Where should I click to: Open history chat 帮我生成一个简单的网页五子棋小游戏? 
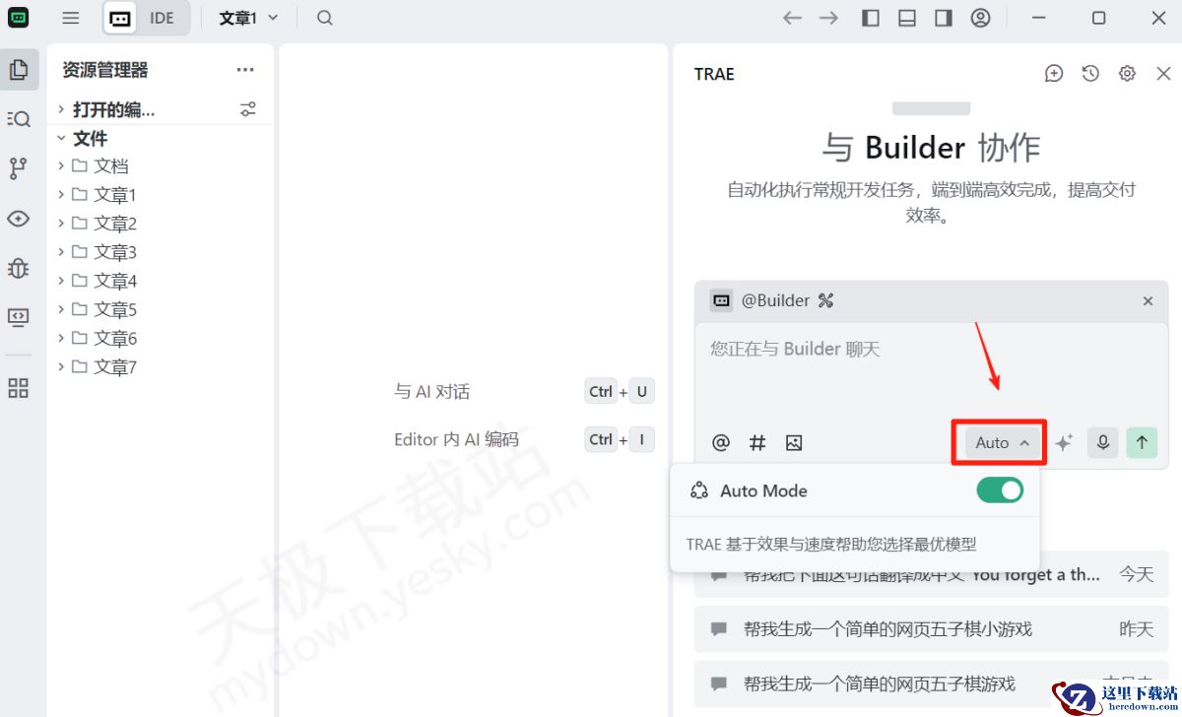(931, 628)
